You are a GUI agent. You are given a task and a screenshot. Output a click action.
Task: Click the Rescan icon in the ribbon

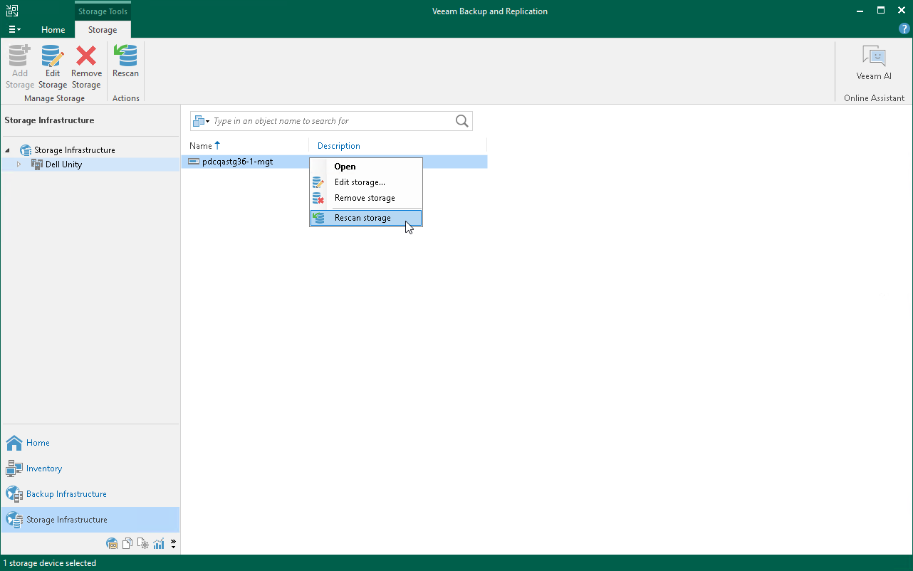[126, 56]
